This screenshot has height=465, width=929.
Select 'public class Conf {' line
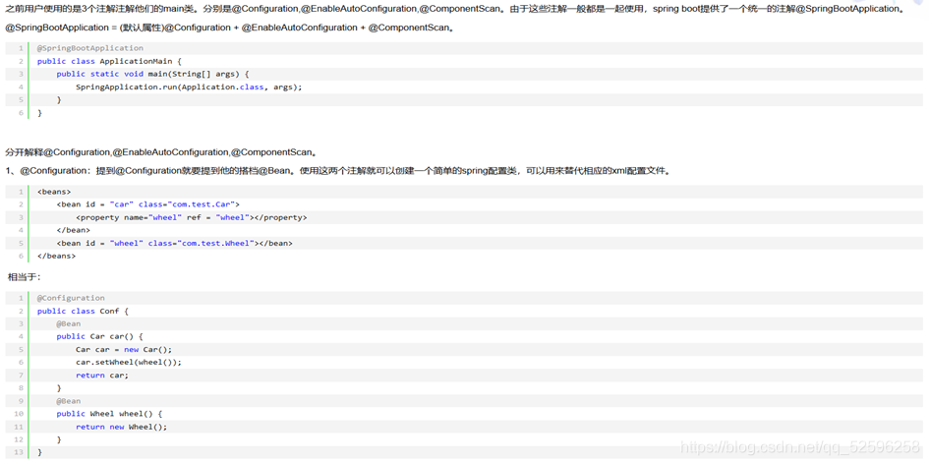83,311
